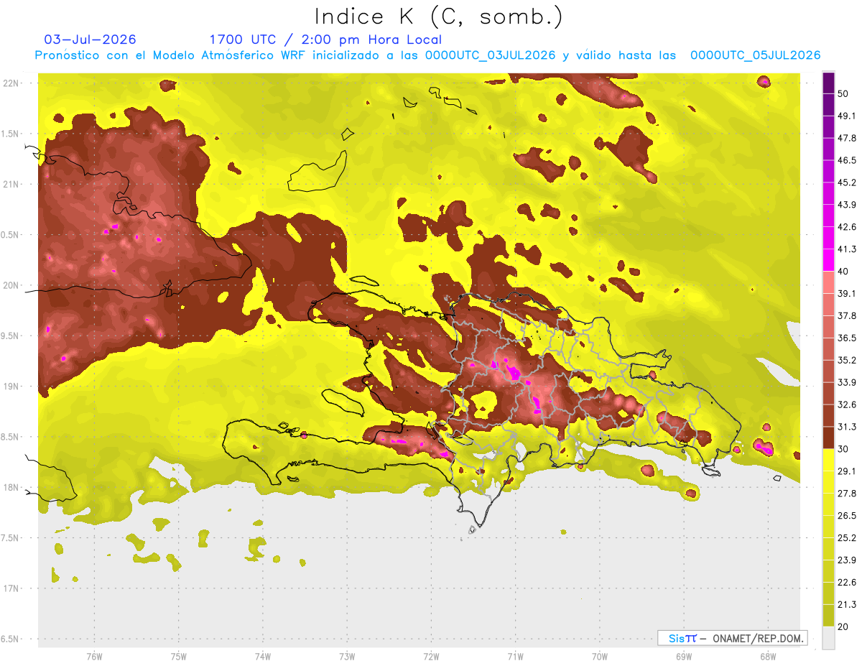Click the "68W" longitude label
The width and height of the screenshot is (862, 666).
click(x=767, y=657)
